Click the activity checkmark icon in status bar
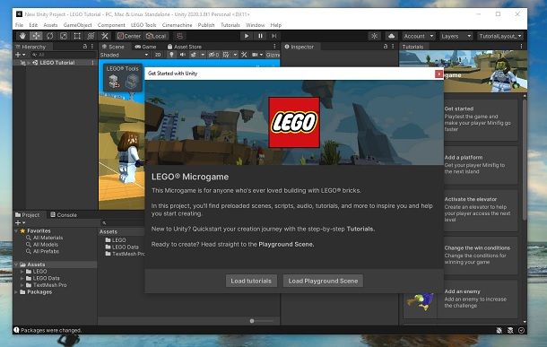The image size is (547, 347). pyautogui.click(x=521, y=330)
